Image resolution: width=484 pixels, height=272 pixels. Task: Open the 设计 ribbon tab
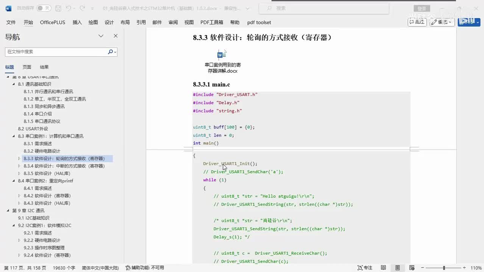pyautogui.click(x=109, y=22)
